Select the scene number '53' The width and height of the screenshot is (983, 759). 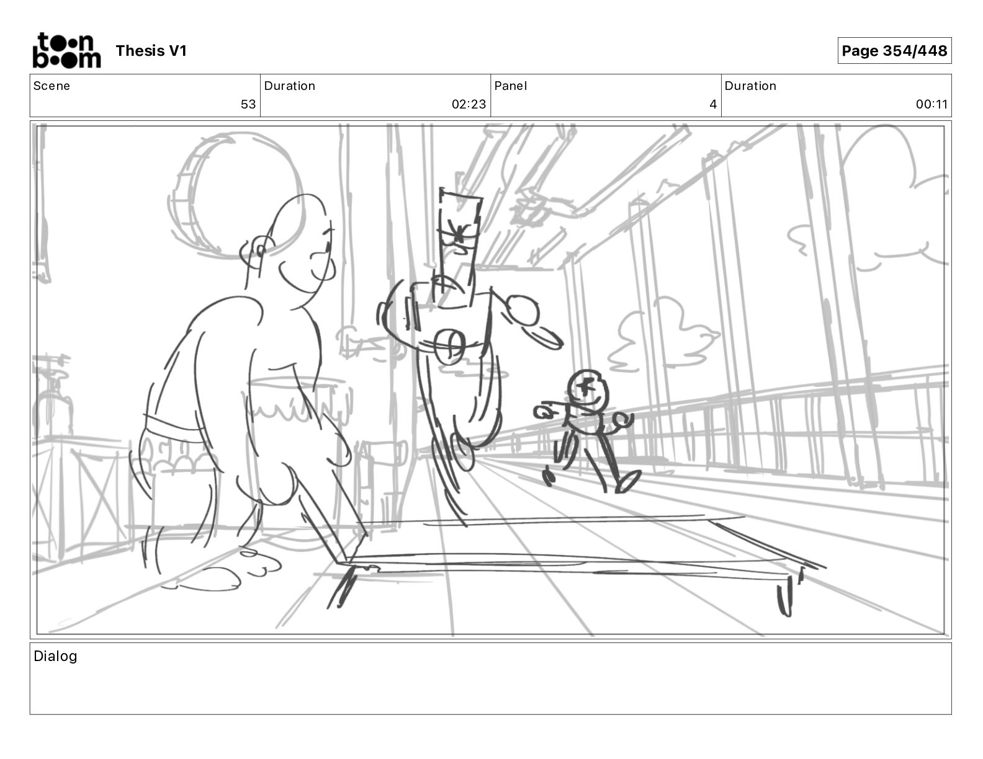[x=248, y=104]
